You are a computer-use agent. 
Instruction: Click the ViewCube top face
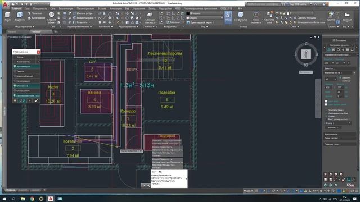306,54
